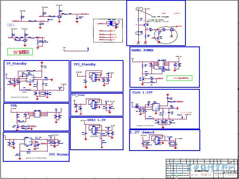Click the 'drop 20% trigger' annotation text
The width and height of the screenshot is (239, 179).
tap(160, 17)
